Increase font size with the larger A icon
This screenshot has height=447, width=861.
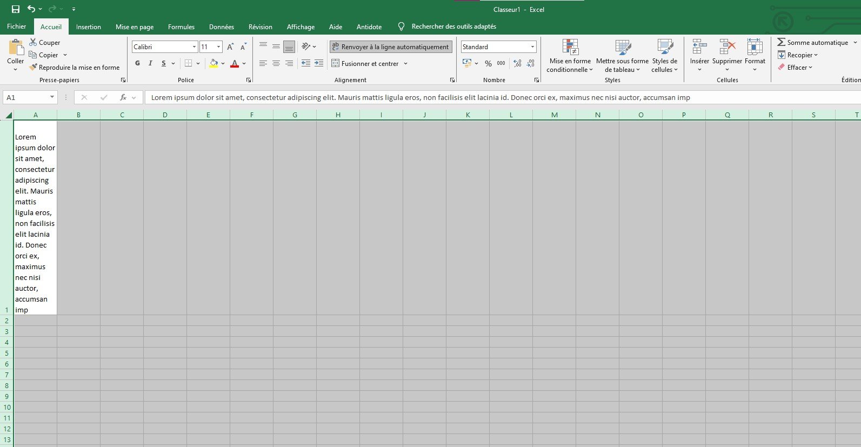coord(230,47)
